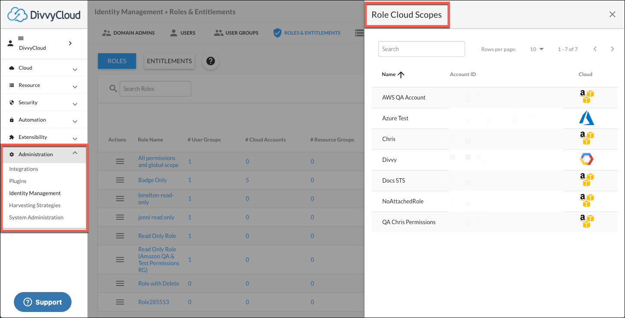Open the jenni read only role link

click(156, 217)
